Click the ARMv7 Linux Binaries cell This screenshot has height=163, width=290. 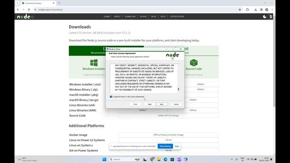tap(143, 110)
